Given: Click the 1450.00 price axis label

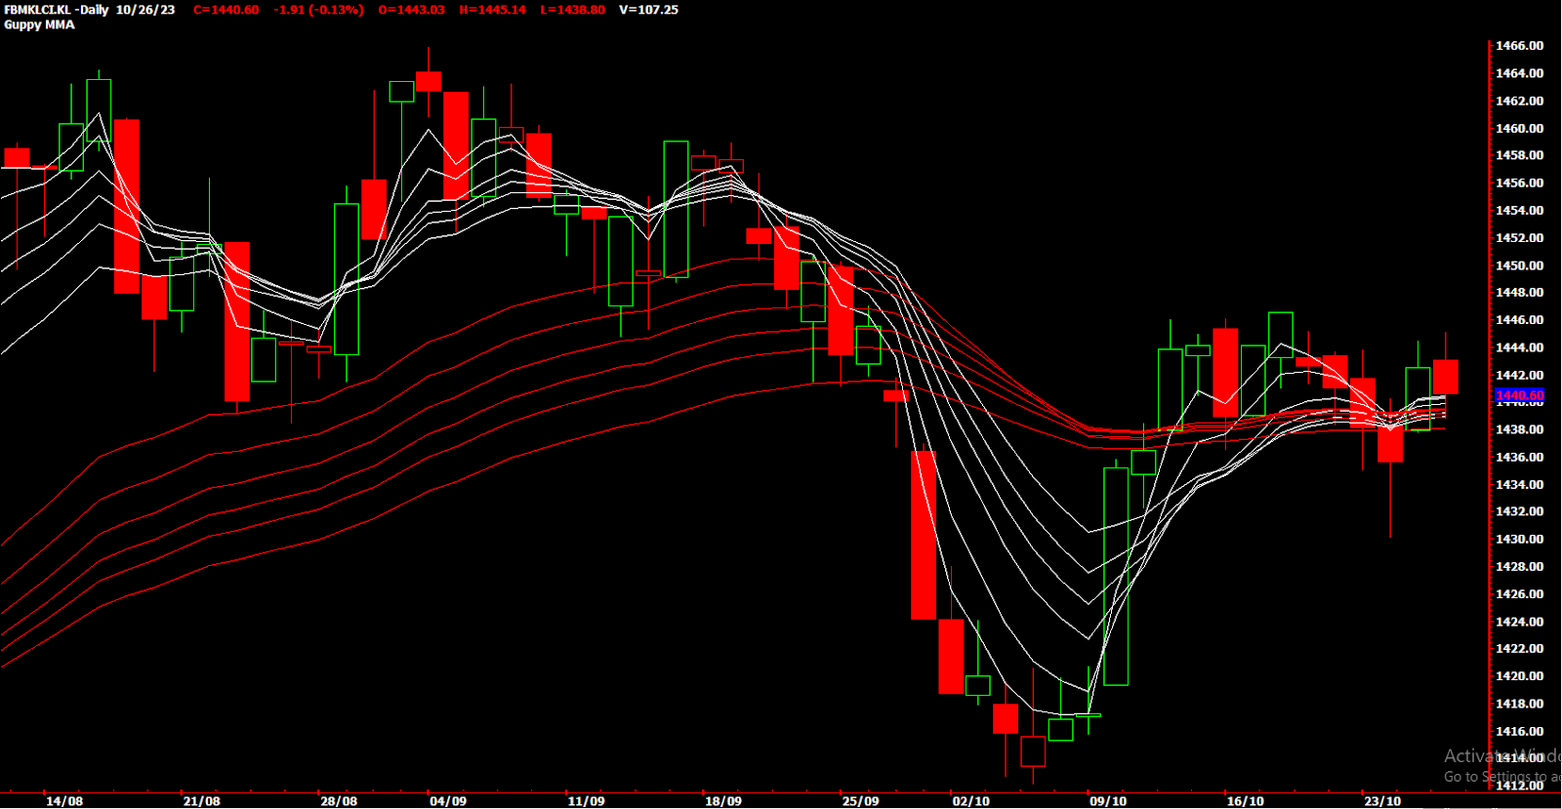Looking at the screenshot, I should tap(1520, 265).
